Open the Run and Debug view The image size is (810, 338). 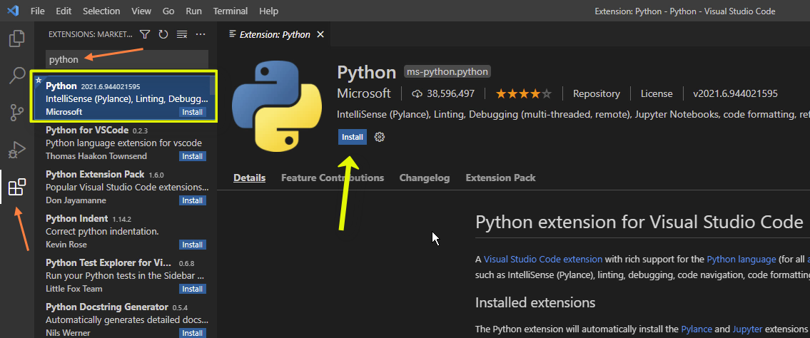[17, 150]
